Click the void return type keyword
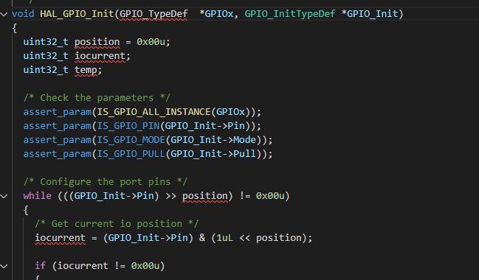This screenshot has height=280, width=479. (23, 14)
